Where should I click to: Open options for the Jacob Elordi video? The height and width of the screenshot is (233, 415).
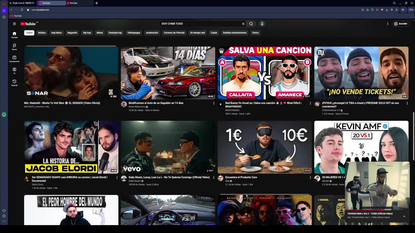(x=117, y=177)
